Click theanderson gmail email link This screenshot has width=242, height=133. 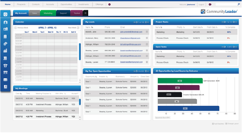click(130, 38)
